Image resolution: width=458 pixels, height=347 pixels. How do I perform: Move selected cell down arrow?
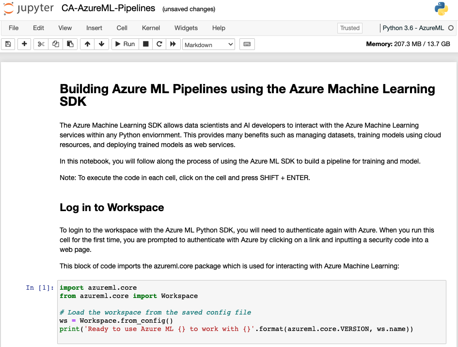pos(101,44)
